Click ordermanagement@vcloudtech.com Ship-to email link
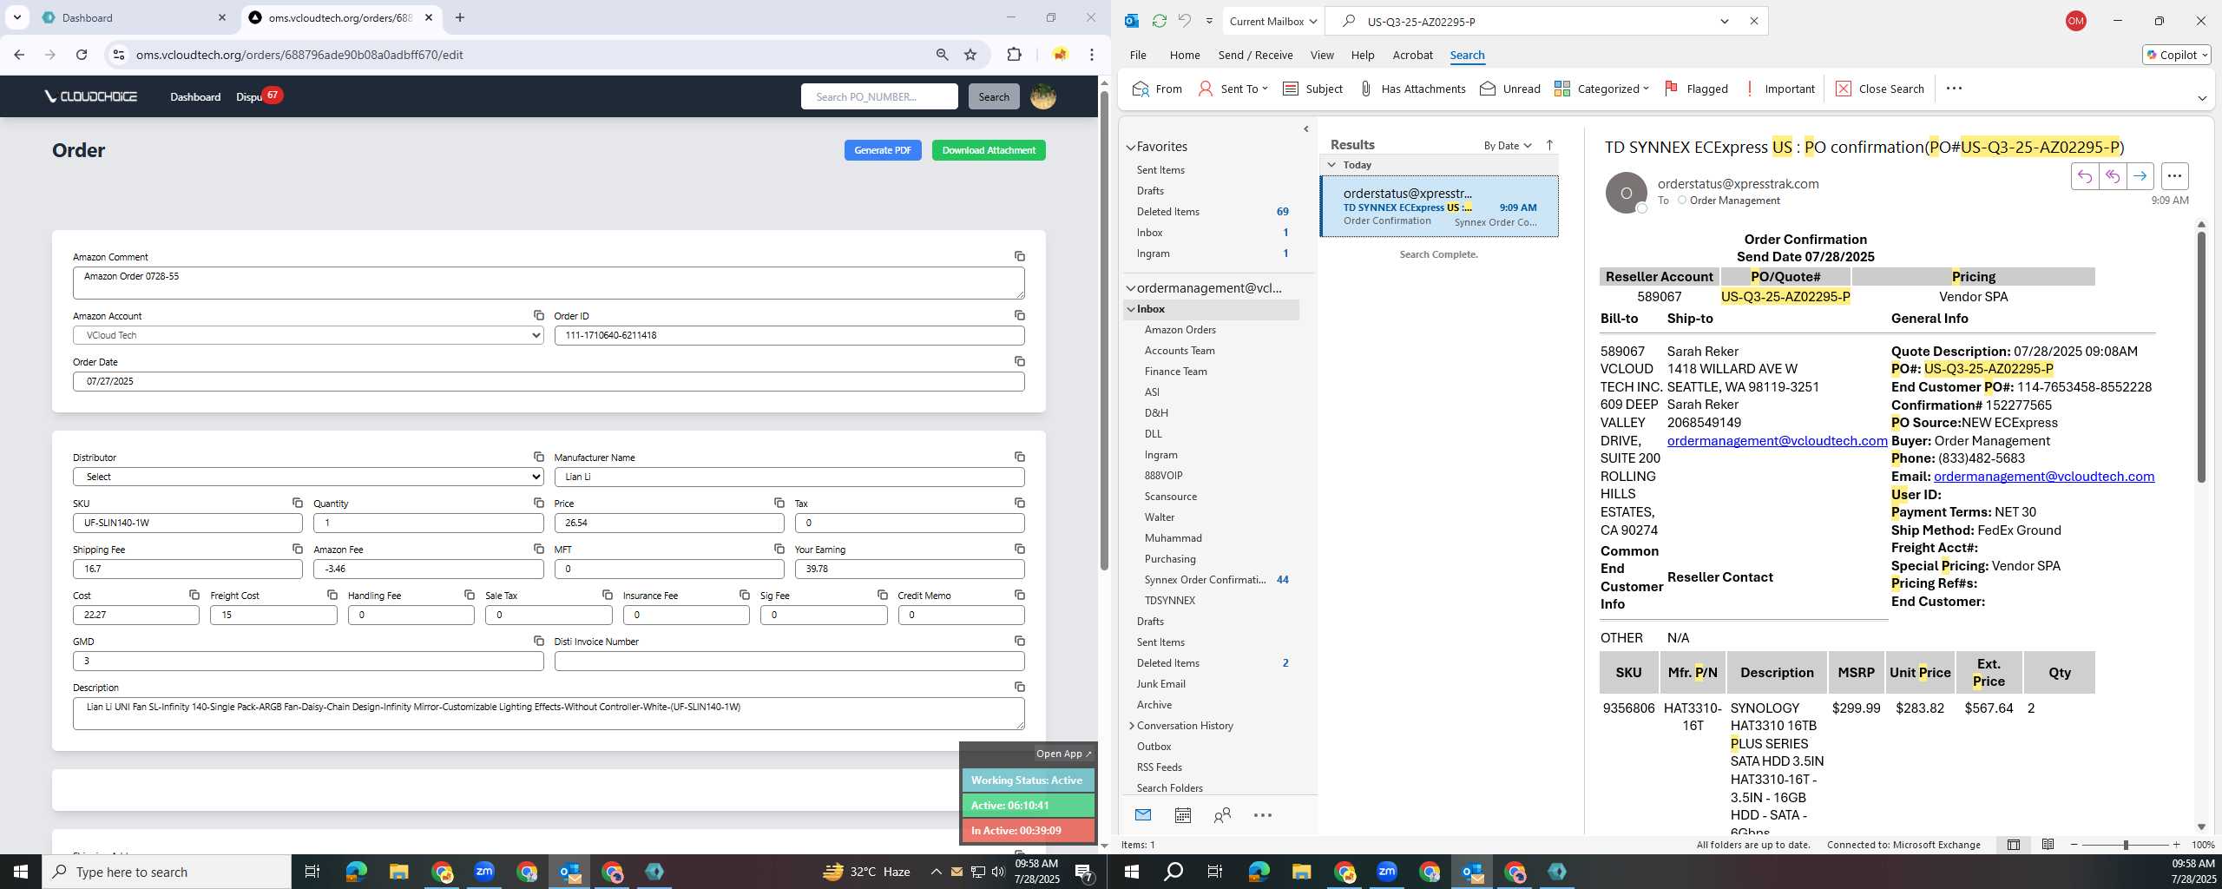2222x889 pixels. [1777, 441]
